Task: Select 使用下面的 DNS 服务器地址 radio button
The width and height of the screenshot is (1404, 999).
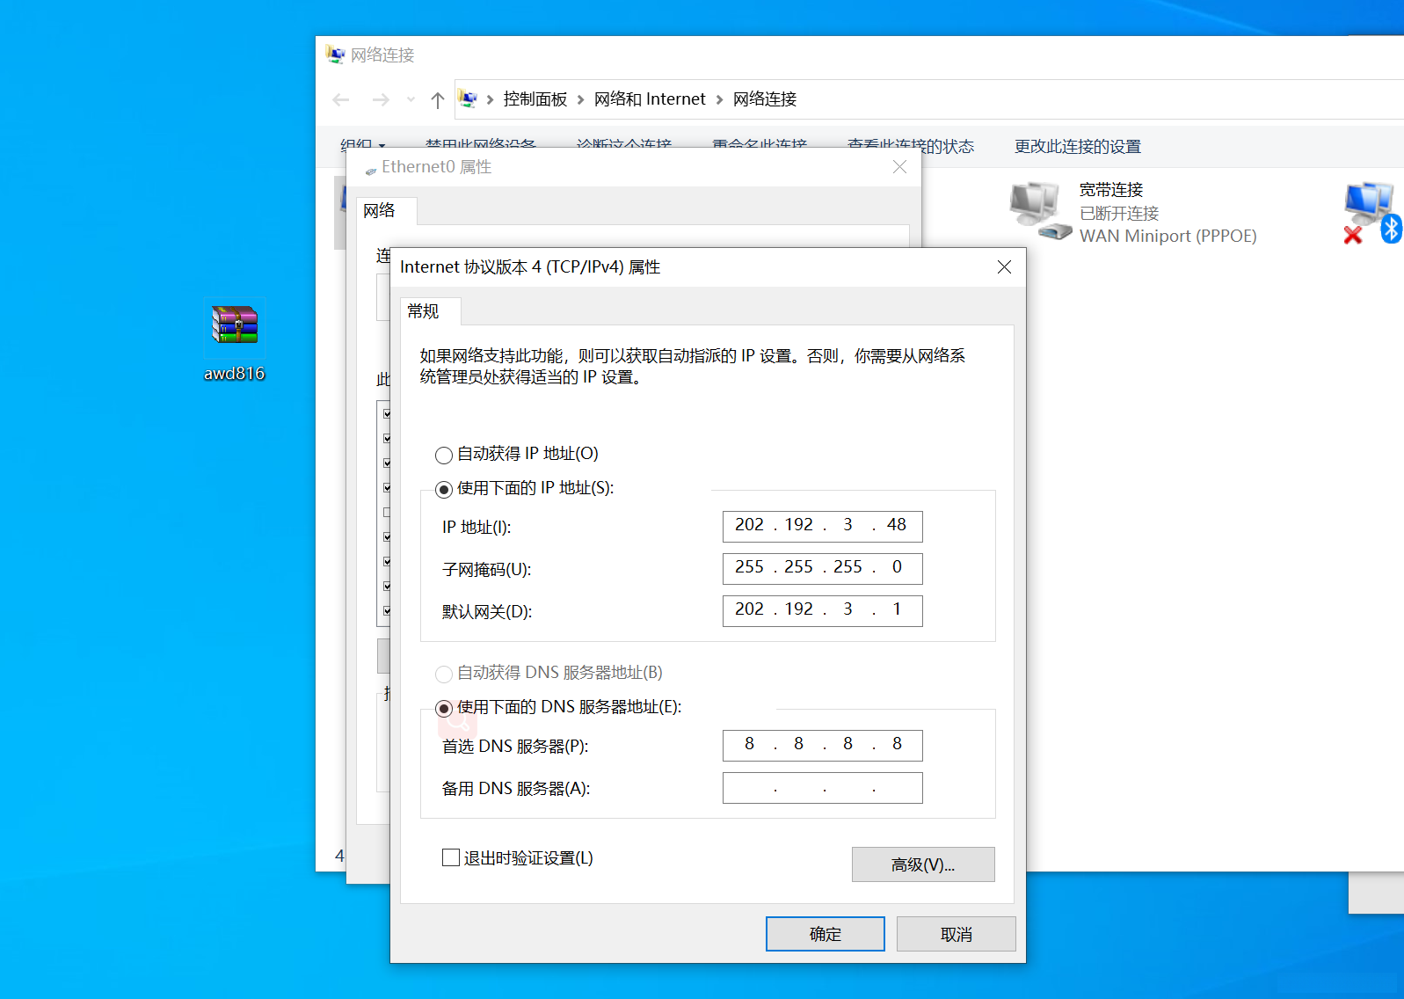Action: pyautogui.click(x=444, y=708)
